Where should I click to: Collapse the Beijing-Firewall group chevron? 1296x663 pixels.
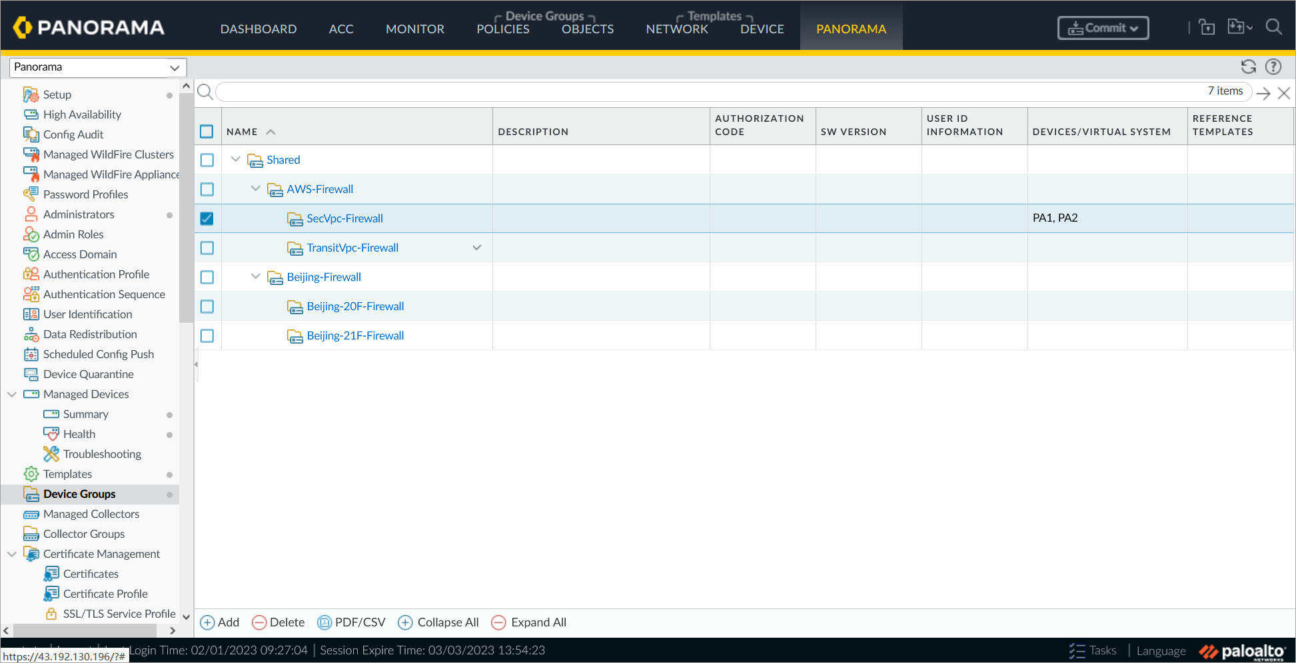[255, 276]
